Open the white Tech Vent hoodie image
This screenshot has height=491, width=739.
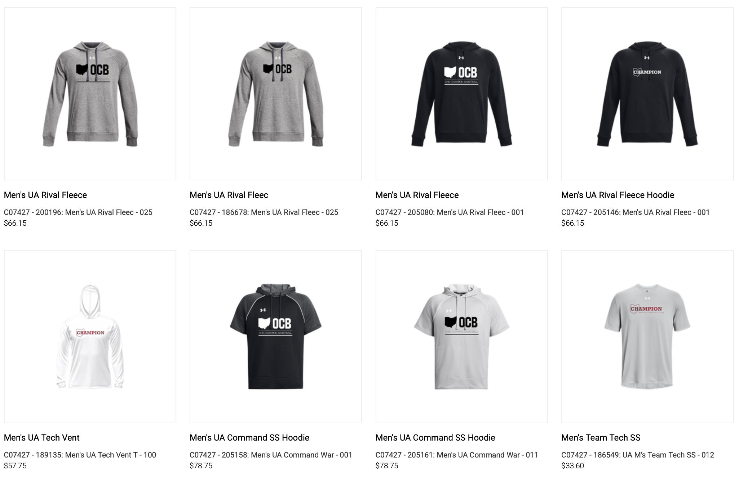point(90,337)
